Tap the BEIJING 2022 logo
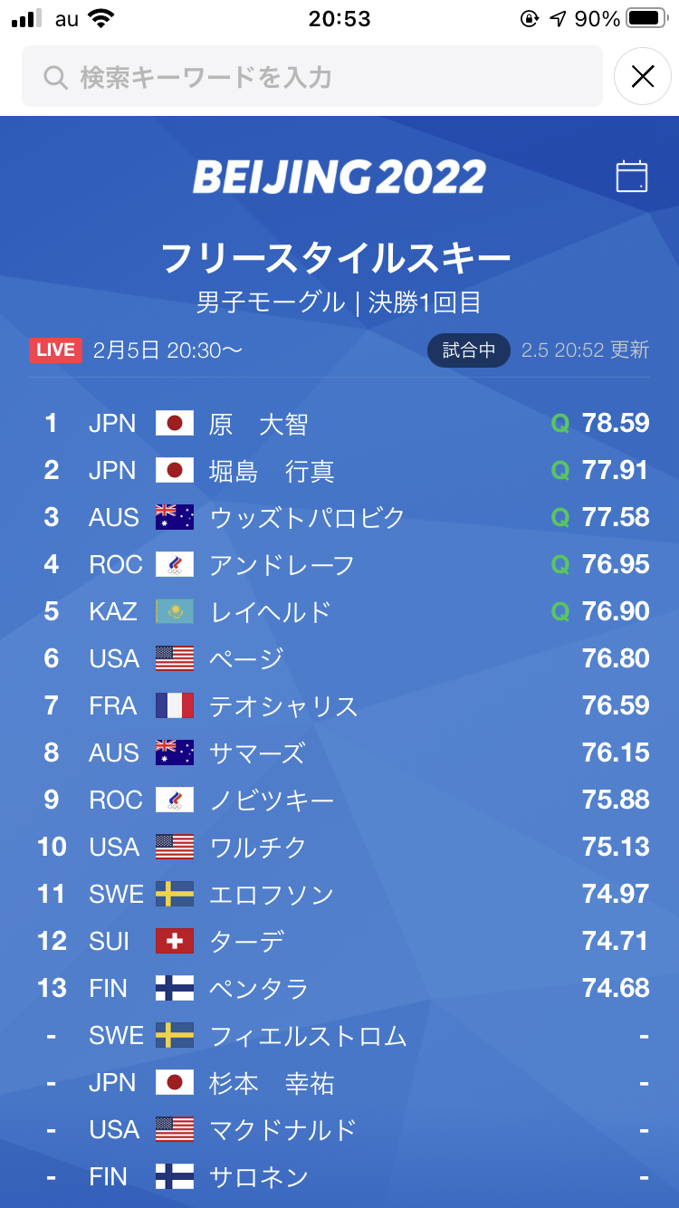The width and height of the screenshot is (679, 1208). (x=339, y=177)
